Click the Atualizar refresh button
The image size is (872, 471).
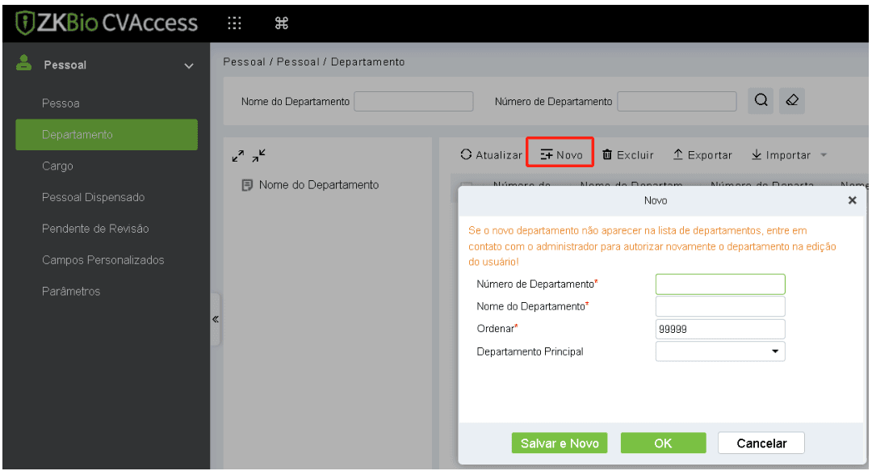tap(491, 155)
